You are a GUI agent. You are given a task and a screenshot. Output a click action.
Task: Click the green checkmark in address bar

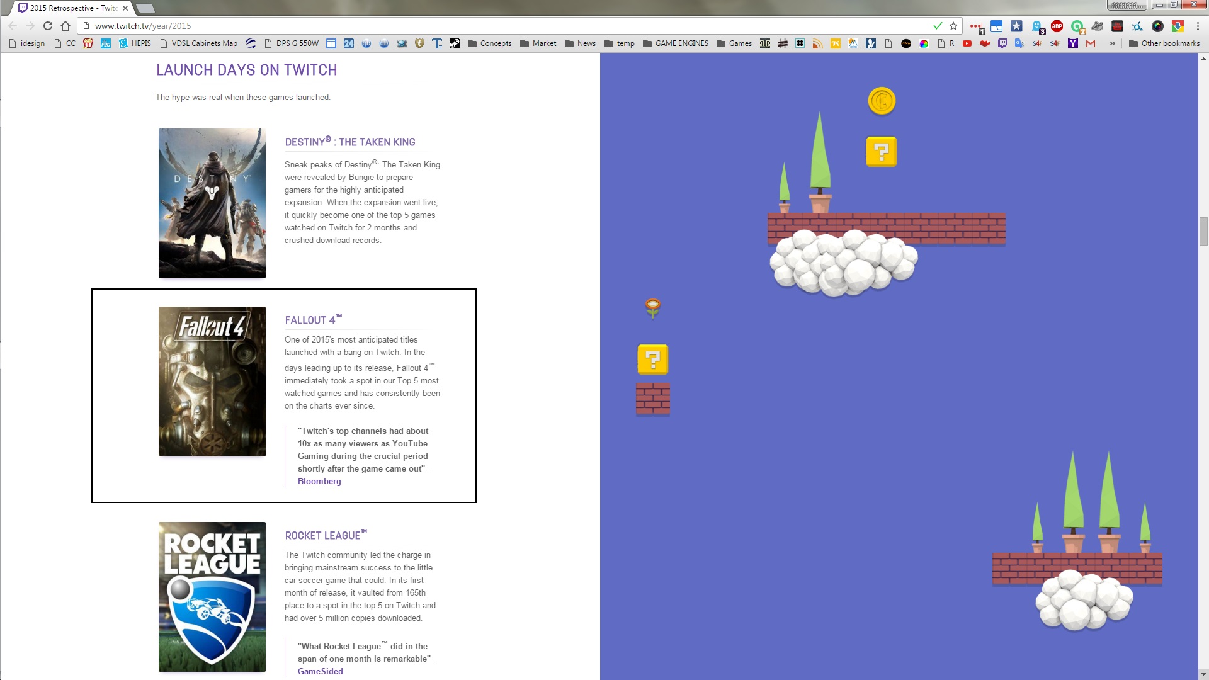point(938,26)
